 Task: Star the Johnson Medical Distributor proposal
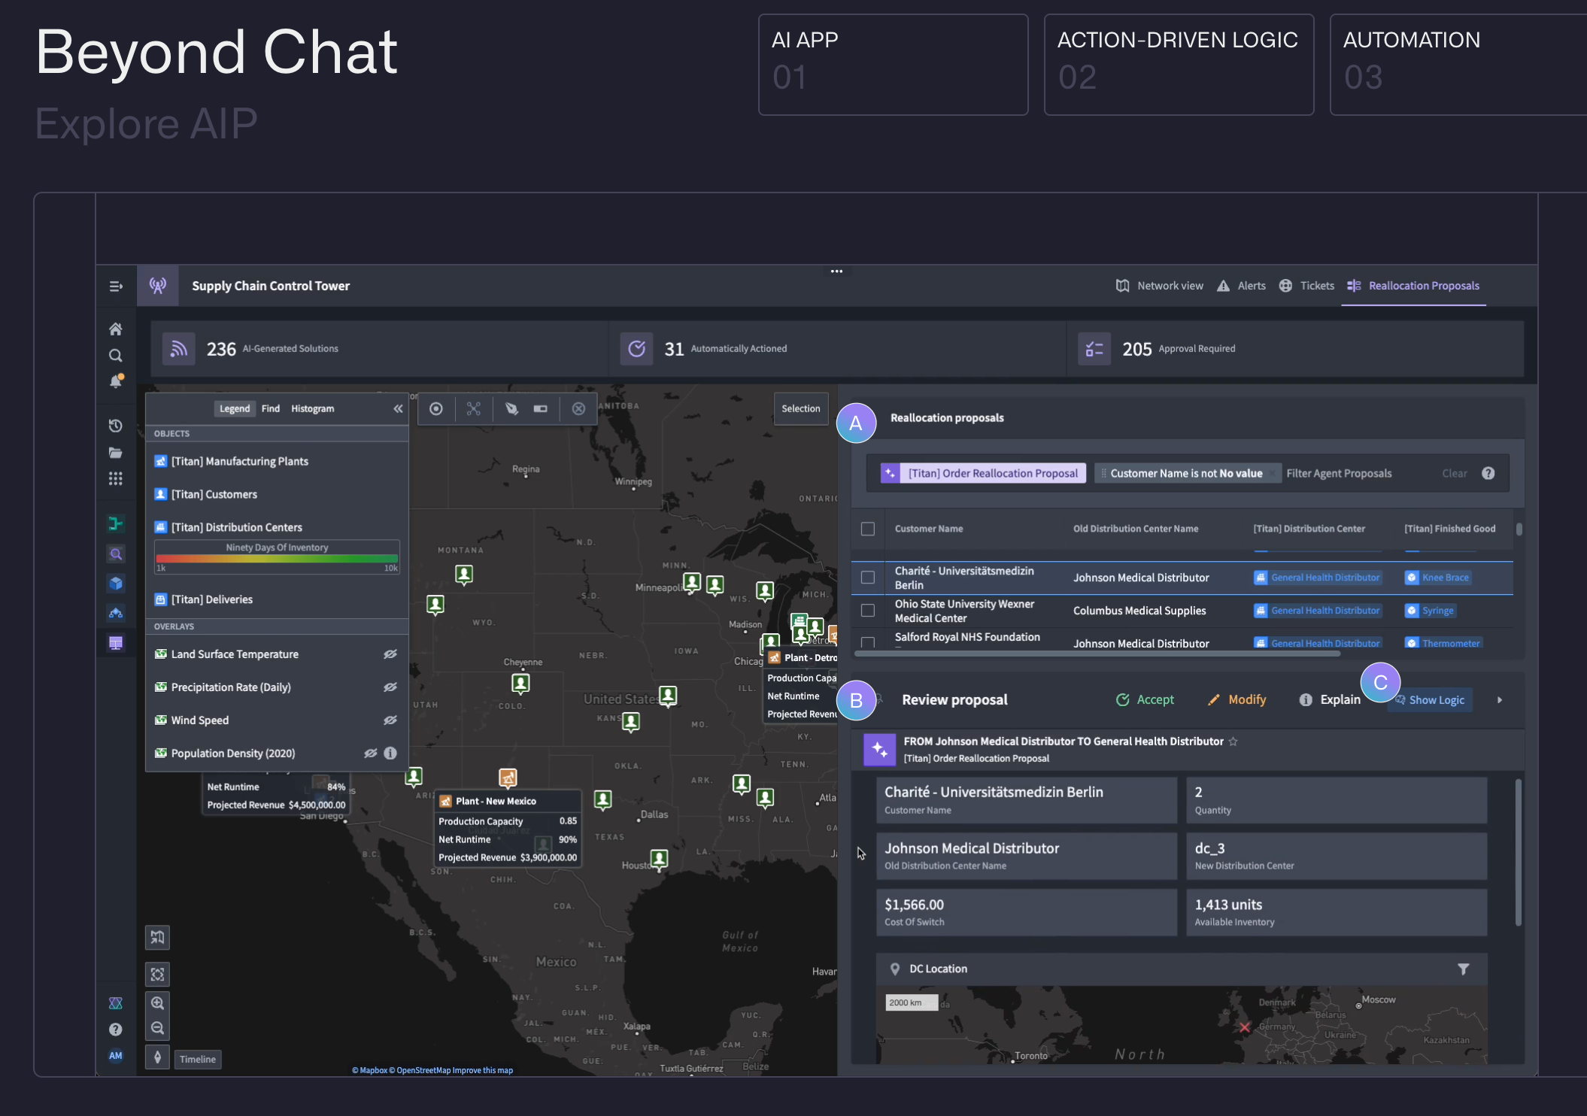1233,741
